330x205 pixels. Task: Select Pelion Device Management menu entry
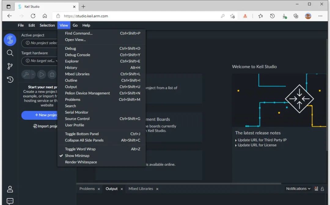click(x=101, y=93)
